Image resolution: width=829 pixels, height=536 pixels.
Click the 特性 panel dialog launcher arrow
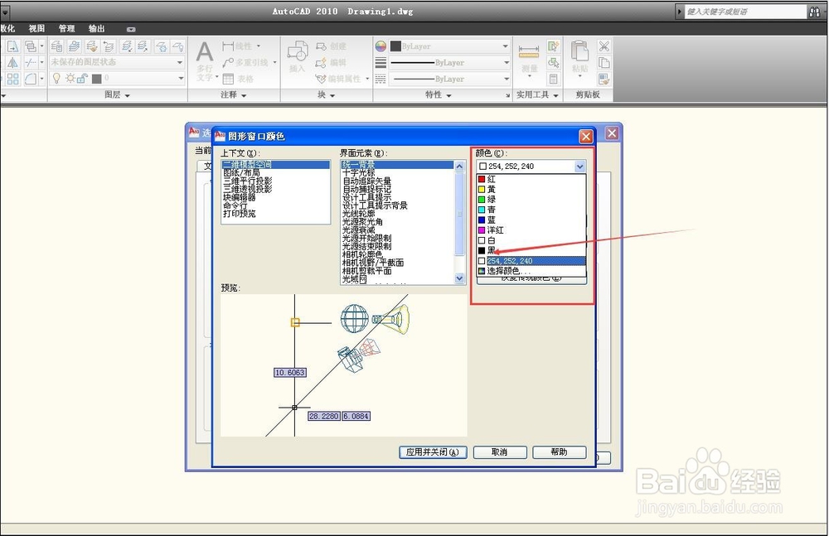[x=507, y=95]
